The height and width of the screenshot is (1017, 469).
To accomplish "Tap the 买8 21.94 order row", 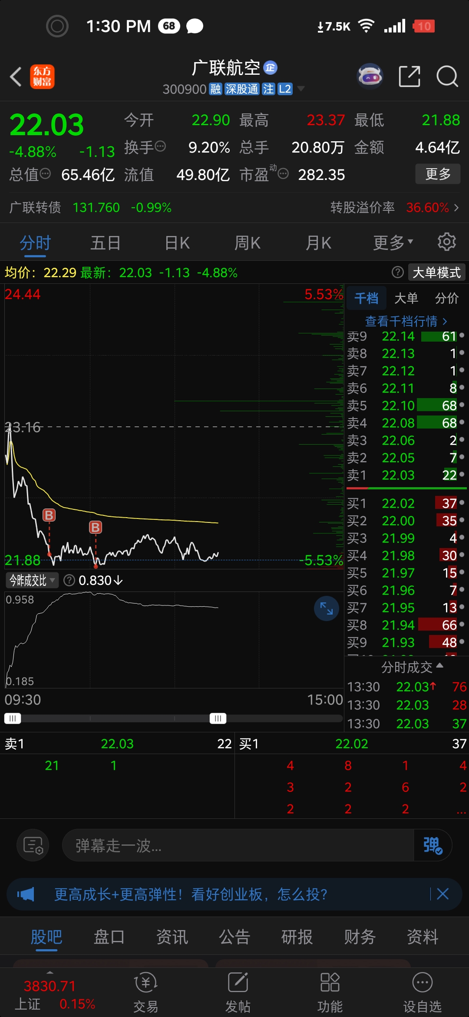I will pos(406,625).
